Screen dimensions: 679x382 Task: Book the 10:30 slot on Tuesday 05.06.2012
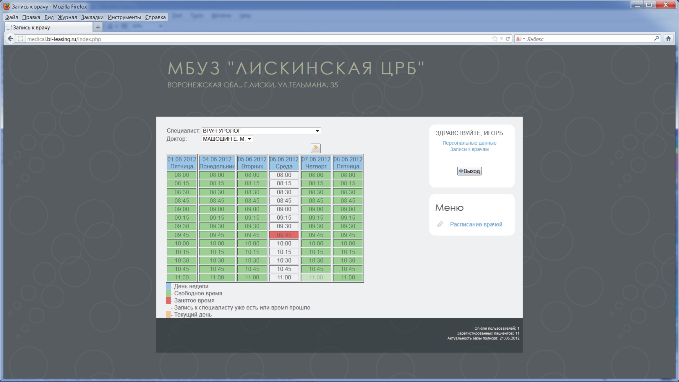252,260
